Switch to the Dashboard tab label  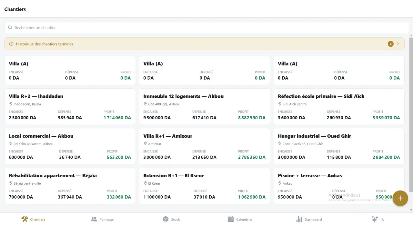tap(313, 220)
